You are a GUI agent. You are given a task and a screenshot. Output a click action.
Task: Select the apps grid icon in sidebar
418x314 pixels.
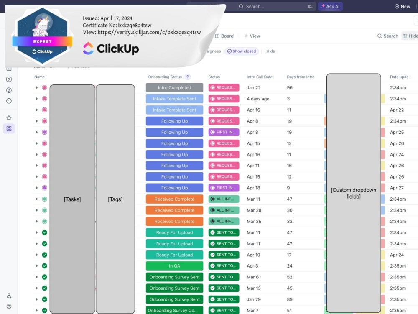[x=9, y=128]
